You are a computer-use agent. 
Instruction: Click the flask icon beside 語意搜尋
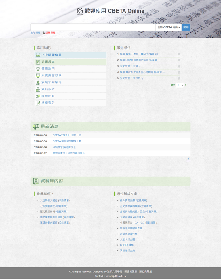(44, 33)
